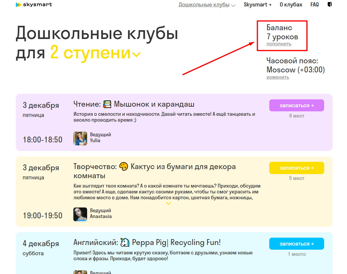This screenshot has width=347, height=274.
Task: Click the 19:00-19:50 time slot
Action: click(x=43, y=216)
